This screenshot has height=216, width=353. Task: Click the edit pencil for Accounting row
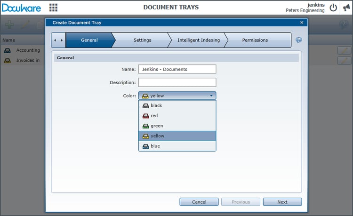[344, 50]
